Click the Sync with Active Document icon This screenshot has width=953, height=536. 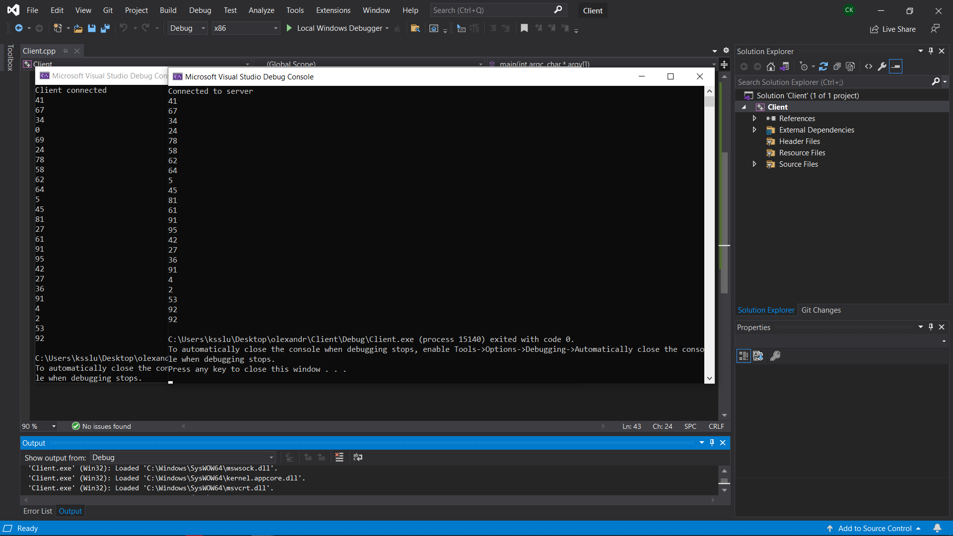pos(823,67)
